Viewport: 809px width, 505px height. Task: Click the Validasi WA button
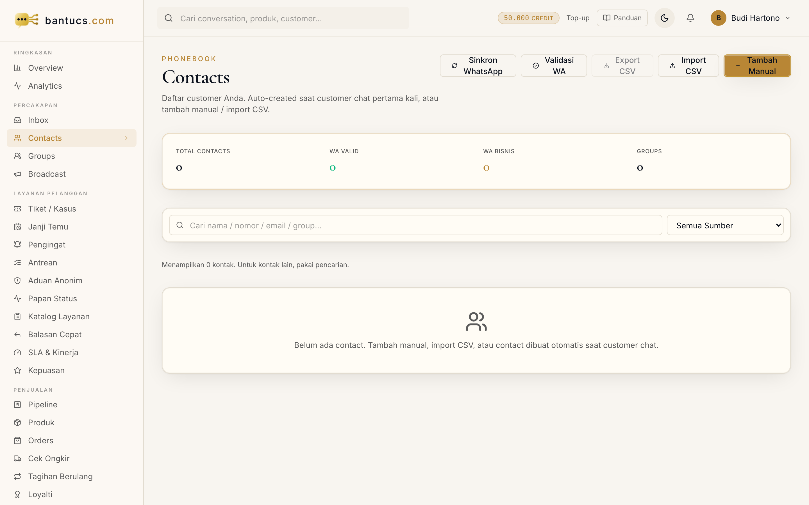click(x=554, y=66)
